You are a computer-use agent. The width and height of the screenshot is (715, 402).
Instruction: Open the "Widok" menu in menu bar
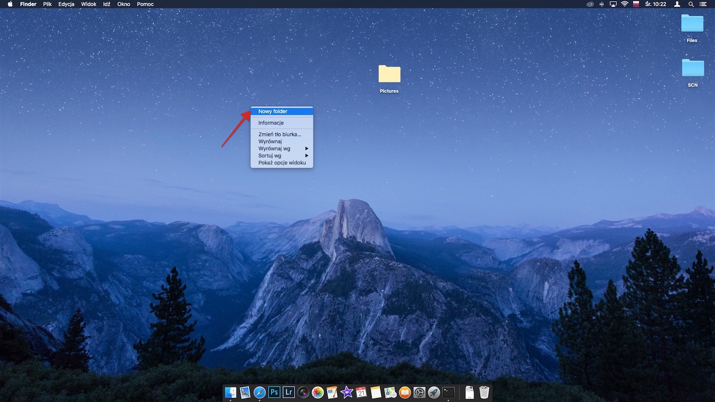(x=89, y=4)
